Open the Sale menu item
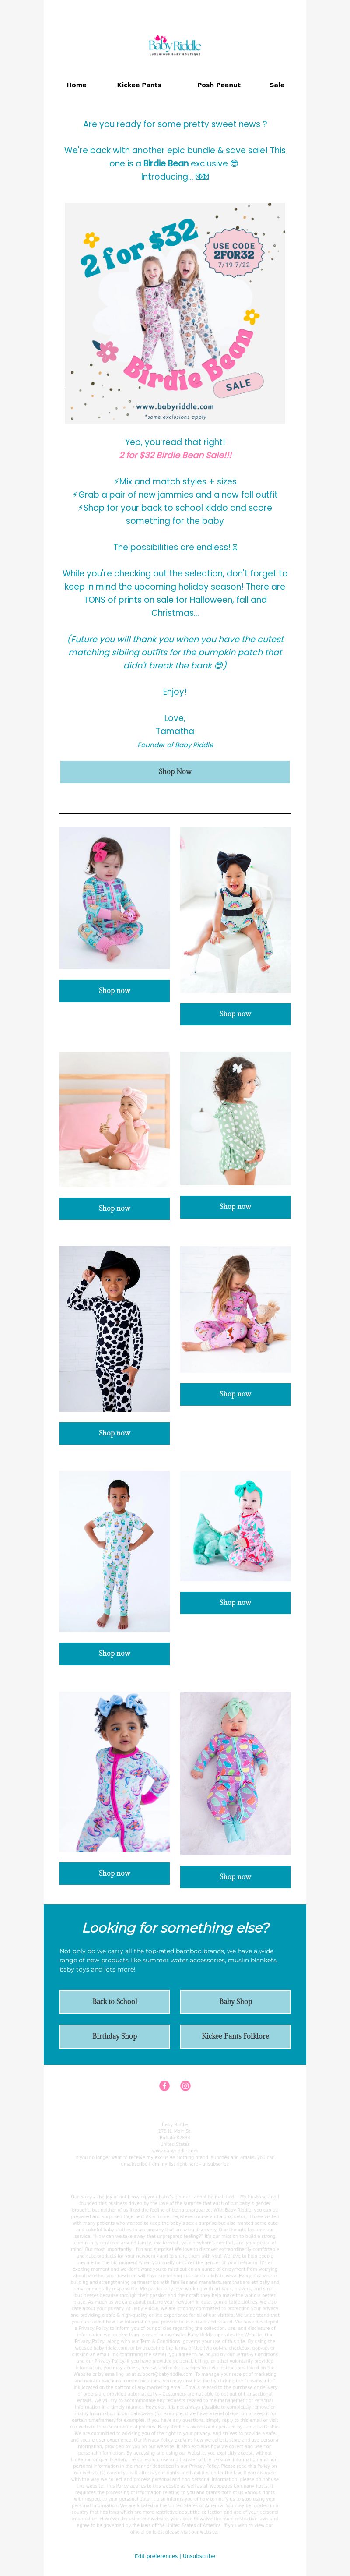 tap(277, 85)
